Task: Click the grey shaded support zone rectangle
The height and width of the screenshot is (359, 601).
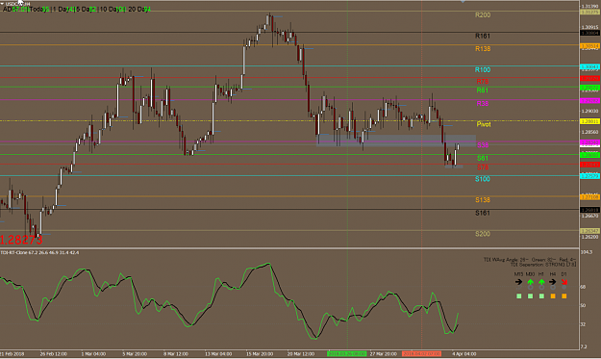Action: pyautogui.click(x=396, y=141)
